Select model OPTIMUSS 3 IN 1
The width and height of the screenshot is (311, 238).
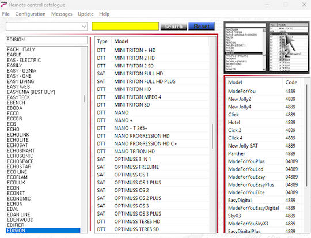point(152,159)
